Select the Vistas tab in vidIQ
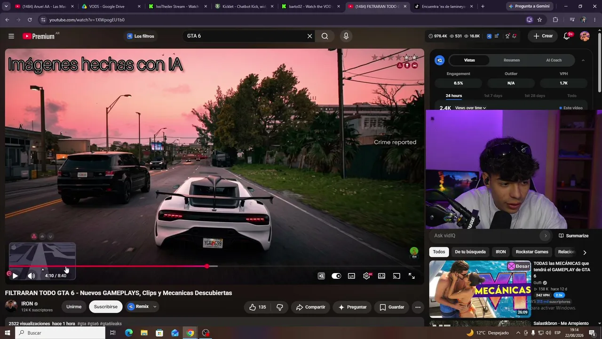This screenshot has height=339, width=602. click(x=469, y=60)
